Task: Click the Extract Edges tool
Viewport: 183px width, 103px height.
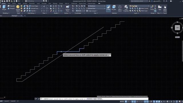Action: 34,6
